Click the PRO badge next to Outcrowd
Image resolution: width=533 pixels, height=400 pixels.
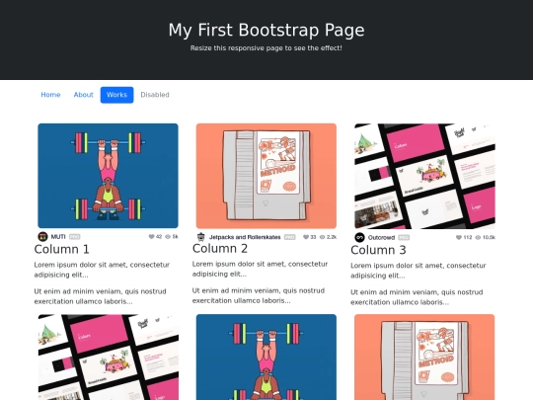(x=404, y=237)
